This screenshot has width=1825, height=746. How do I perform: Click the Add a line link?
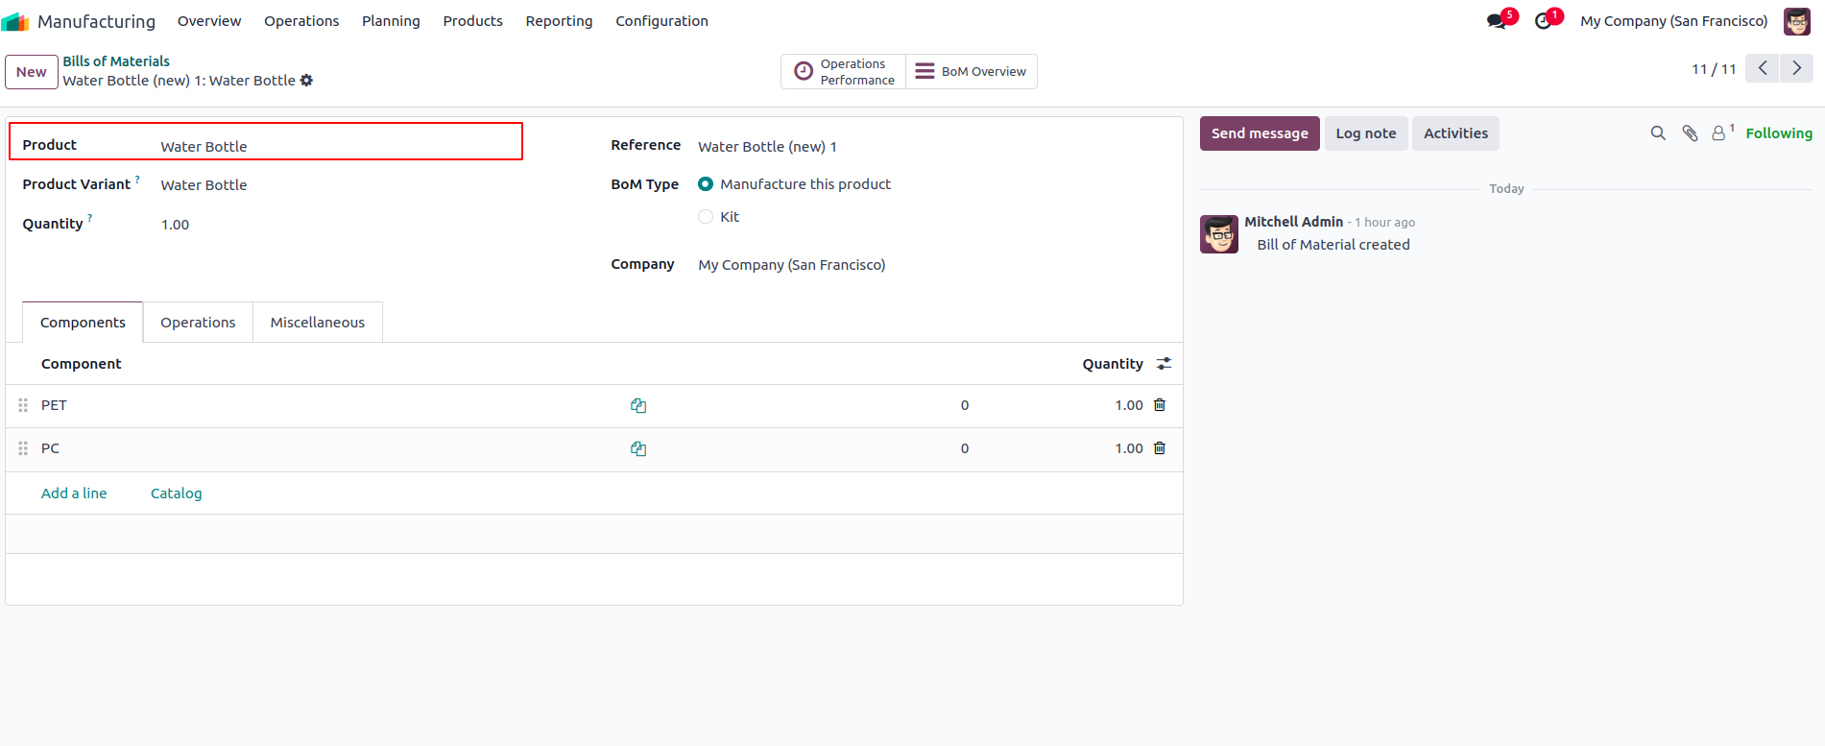pos(74,493)
